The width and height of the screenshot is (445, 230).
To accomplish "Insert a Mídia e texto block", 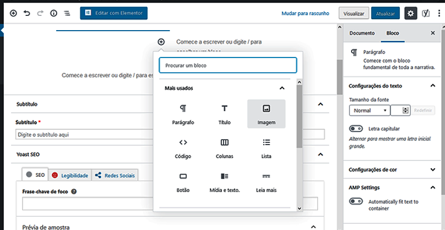I will click(225, 182).
